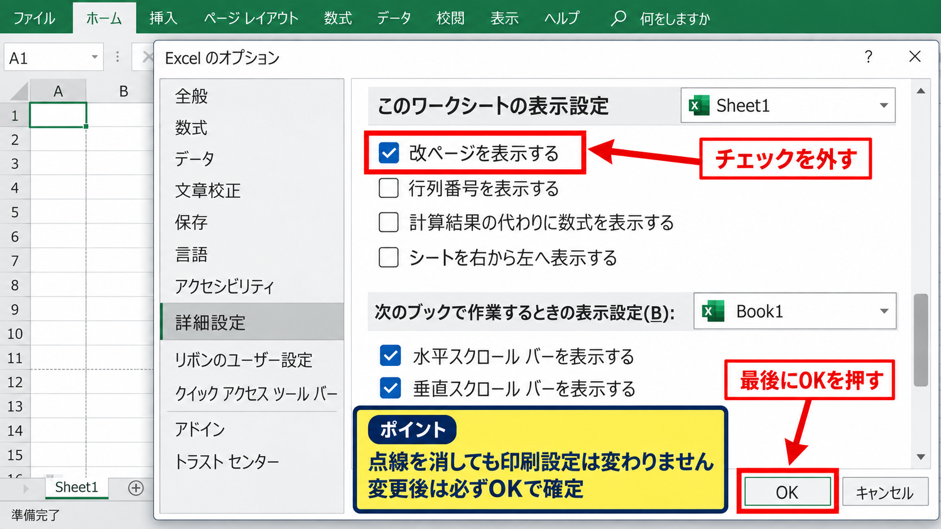The width and height of the screenshot is (941, 529).
Task: Open the ヘルプ ribbon tab
Action: click(x=562, y=18)
